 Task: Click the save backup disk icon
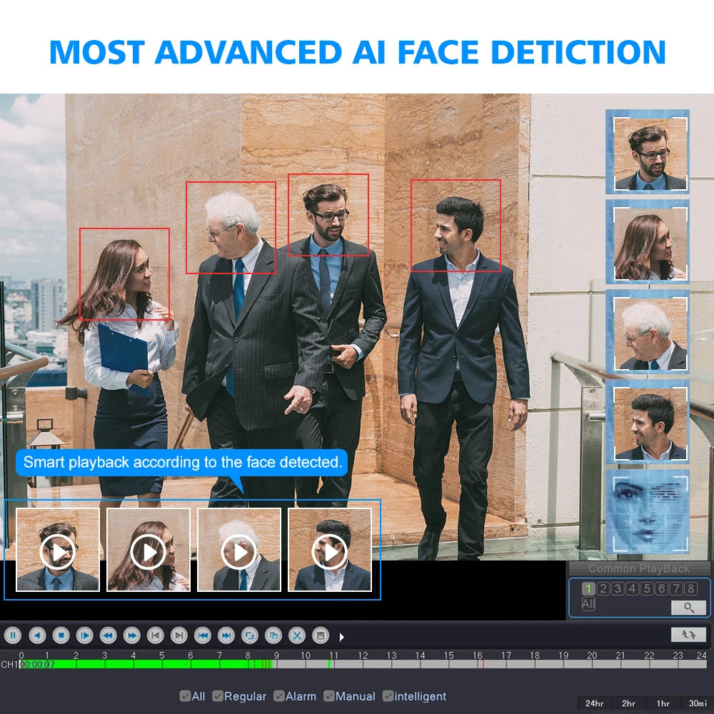[321, 635]
